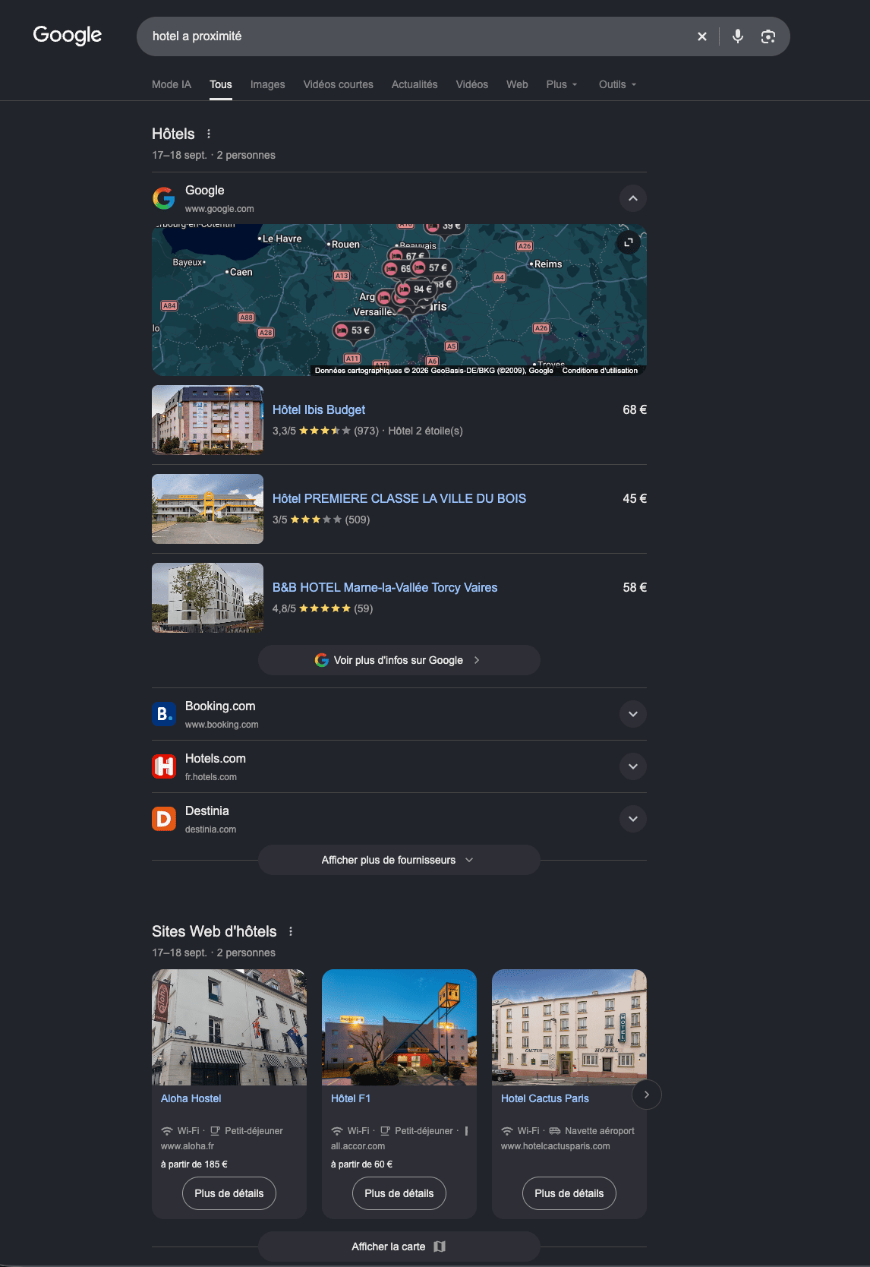The width and height of the screenshot is (870, 1267).
Task: Click the Afficher la carte button
Action: tap(399, 1246)
